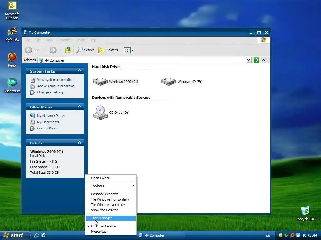321x240 pixels.
Task: Toggle the Folders pane
Action: (108, 50)
